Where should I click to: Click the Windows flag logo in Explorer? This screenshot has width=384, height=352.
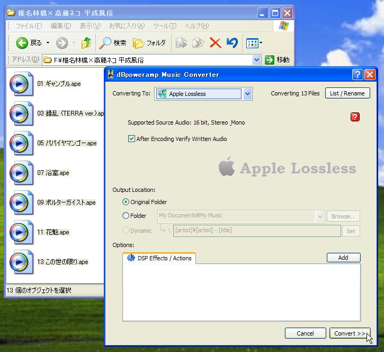[283, 25]
